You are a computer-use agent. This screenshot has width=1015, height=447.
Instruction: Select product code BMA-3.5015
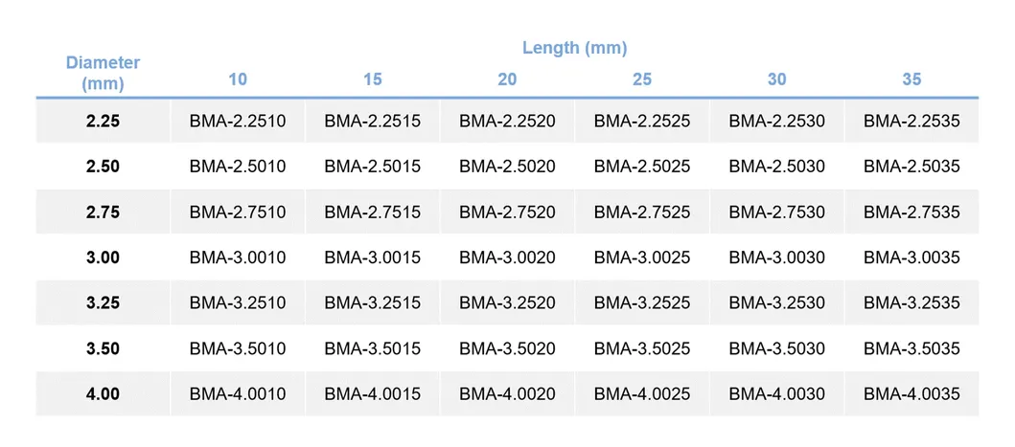pyautogui.click(x=372, y=348)
